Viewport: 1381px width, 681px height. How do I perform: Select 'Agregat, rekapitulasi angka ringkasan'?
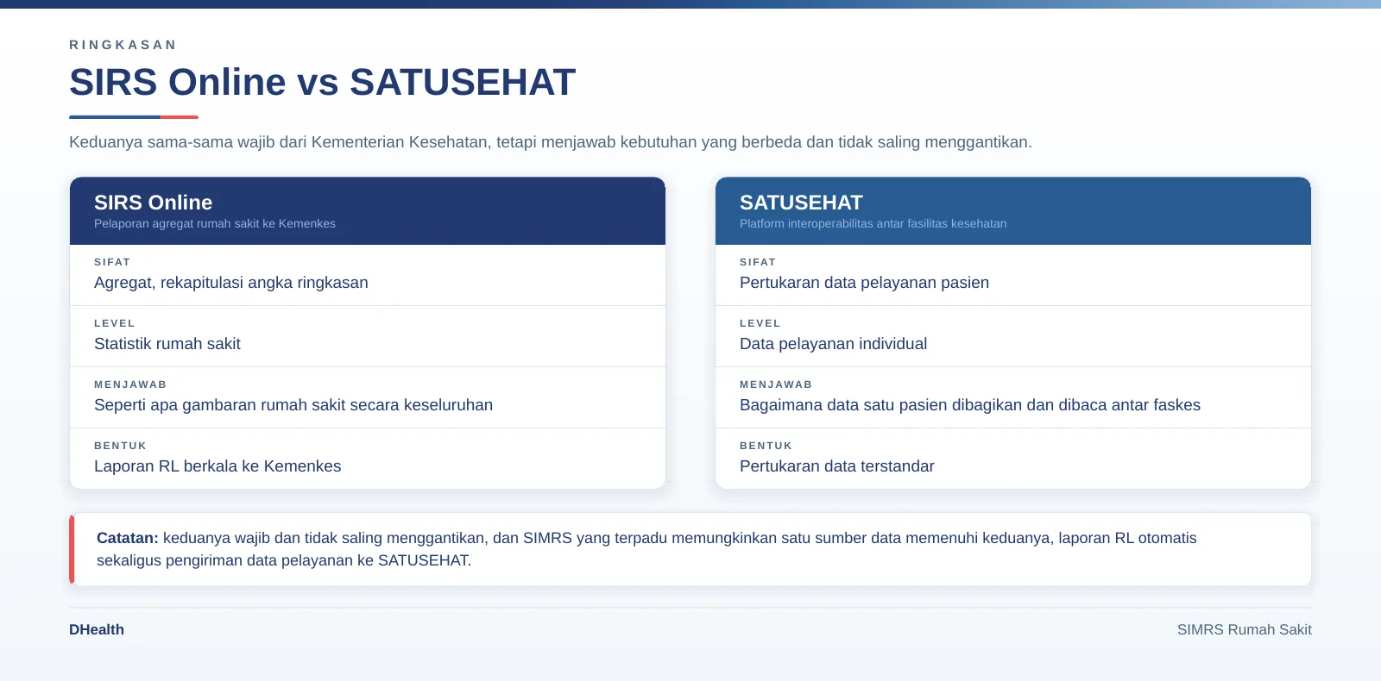coord(231,283)
